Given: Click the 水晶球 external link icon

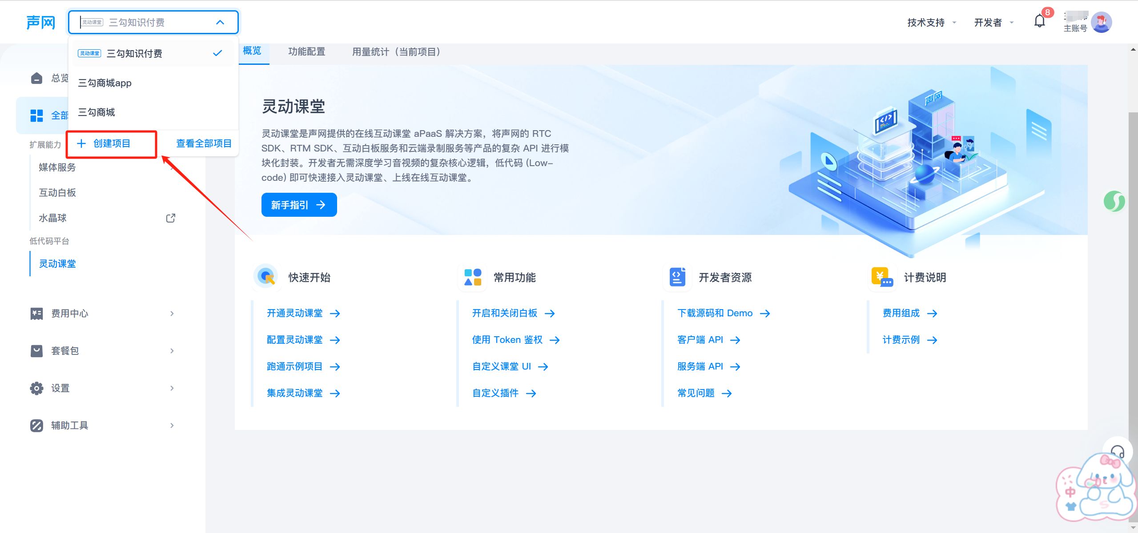Looking at the screenshot, I should click(171, 218).
